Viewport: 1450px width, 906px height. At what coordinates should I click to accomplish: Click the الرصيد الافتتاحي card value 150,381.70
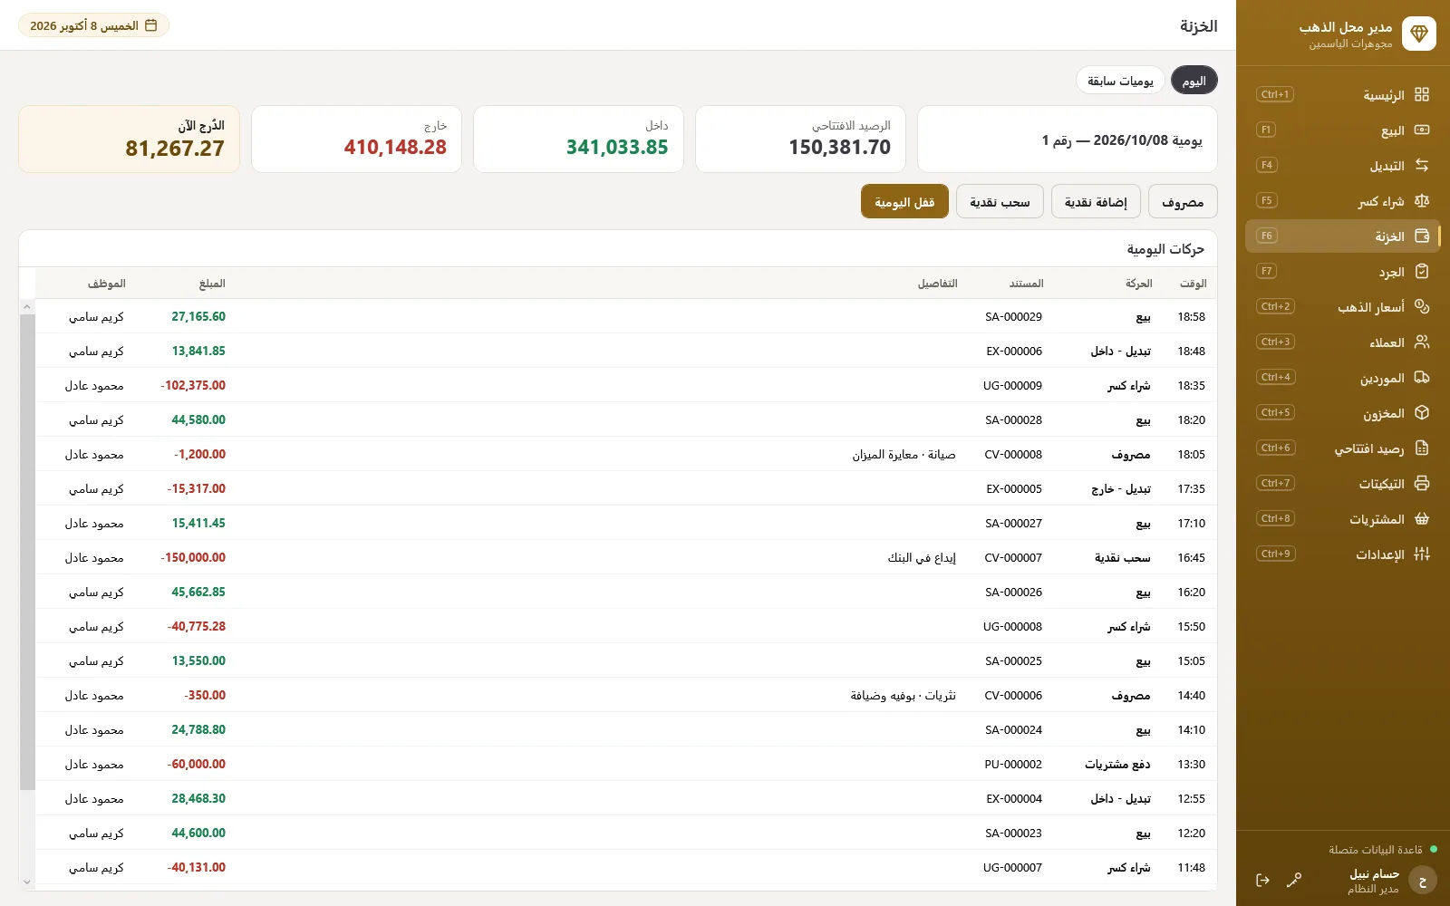click(x=839, y=147)
